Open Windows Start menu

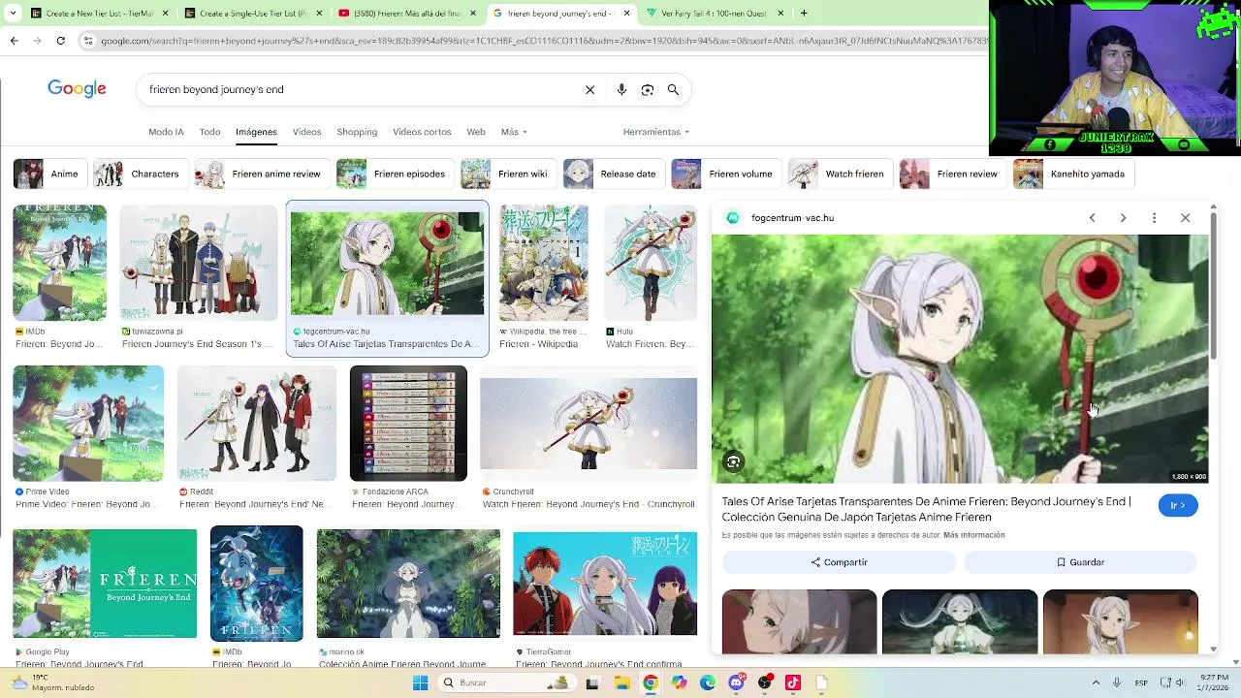point(420,682)
